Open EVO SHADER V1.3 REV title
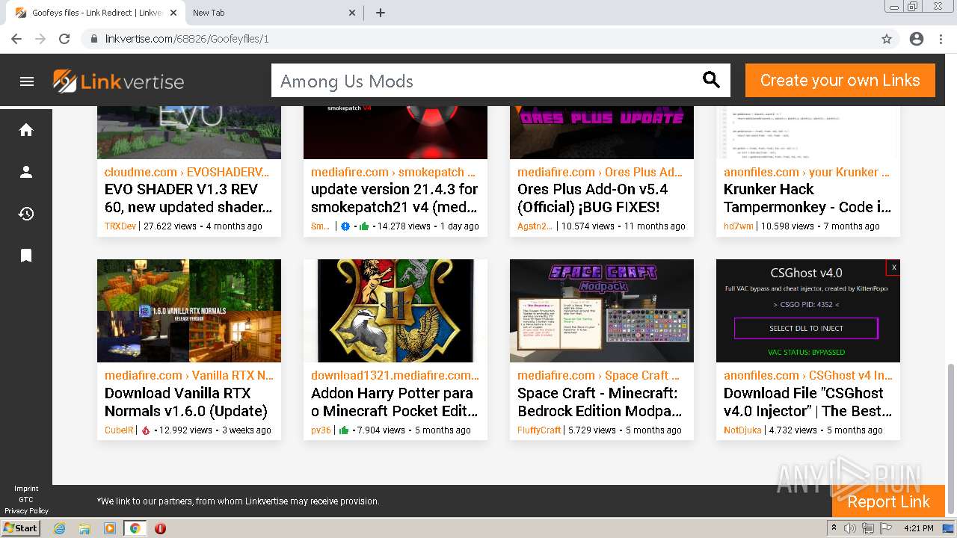The height and width of the screenshot is (538, 957). [188, 198]
